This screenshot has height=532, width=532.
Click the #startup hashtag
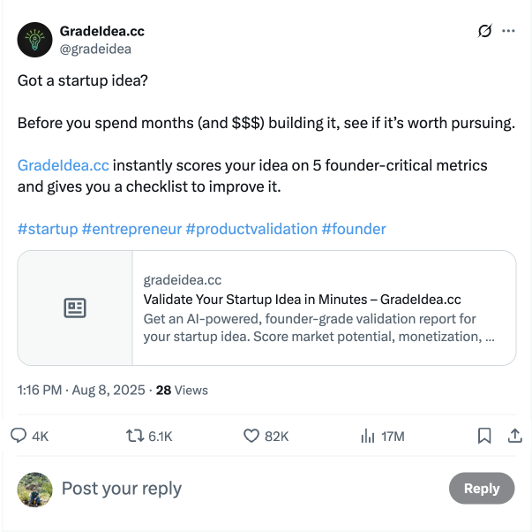(x=48, y=229)
